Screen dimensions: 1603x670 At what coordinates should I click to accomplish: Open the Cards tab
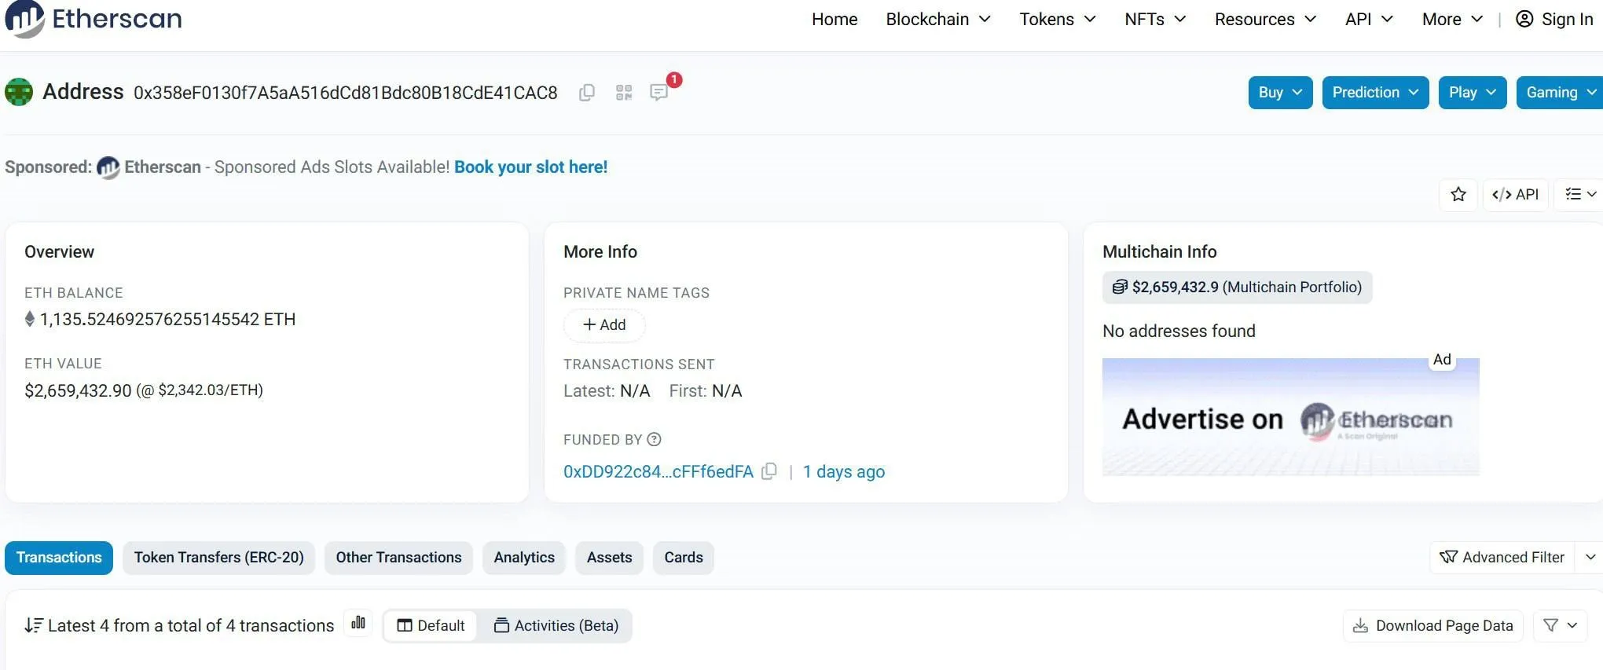click(x=684, y=558)
